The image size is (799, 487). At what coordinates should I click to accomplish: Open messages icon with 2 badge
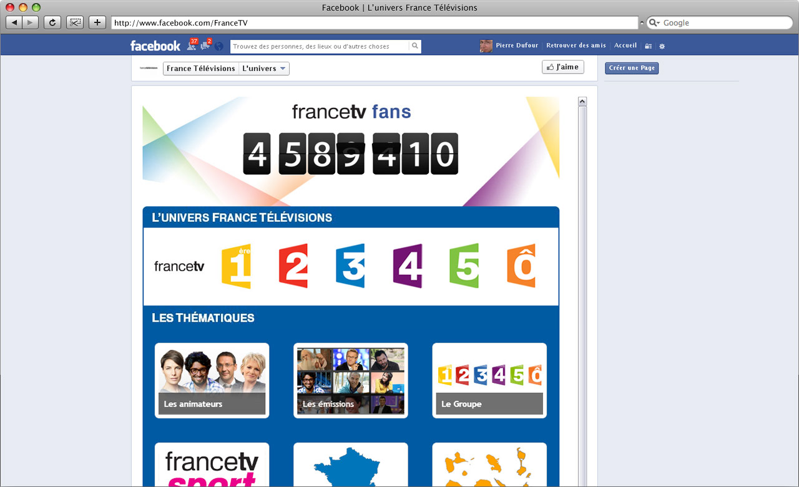(205, 45)
